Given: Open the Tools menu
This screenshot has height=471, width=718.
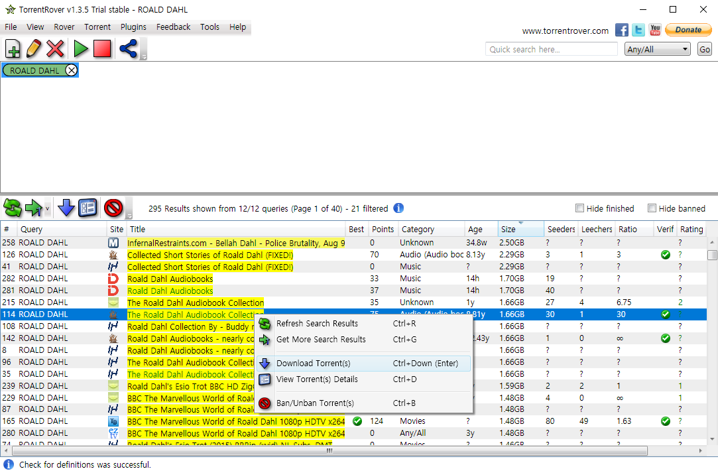Looking at the screenshot, I should [209, 27].
